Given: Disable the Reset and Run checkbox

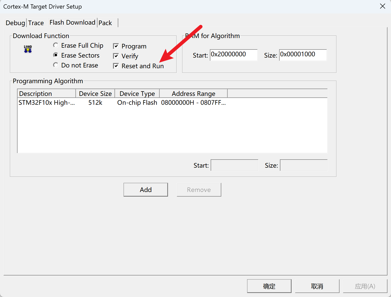Looking at the screenshot, I should point(116,66).
